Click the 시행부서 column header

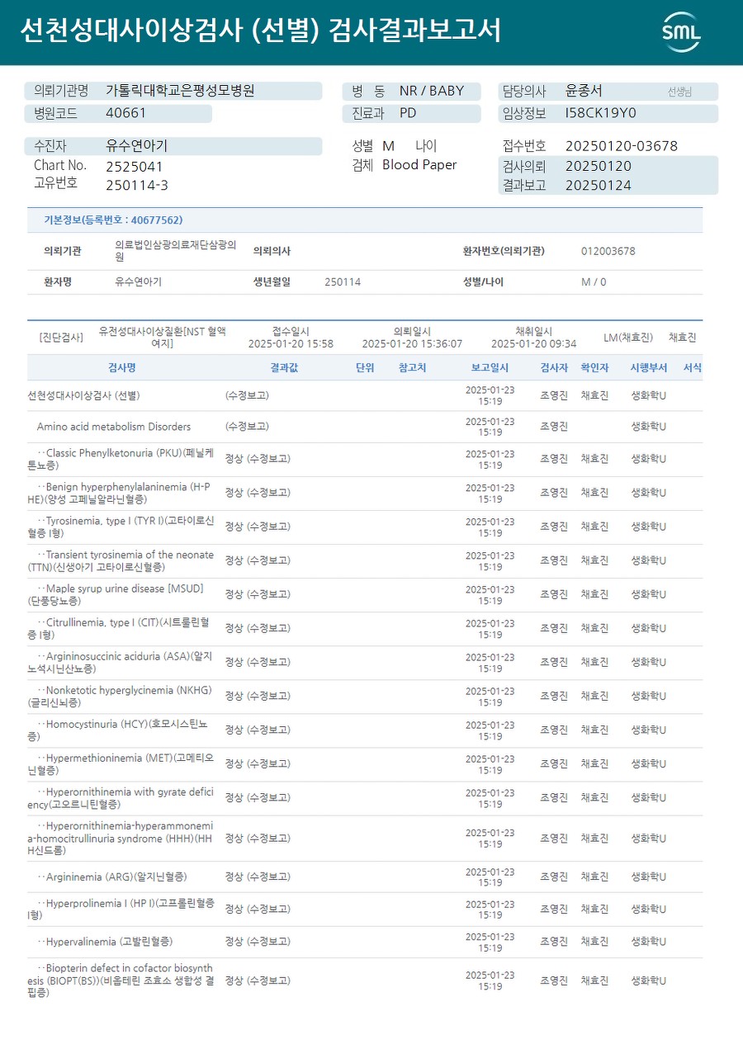649,367
